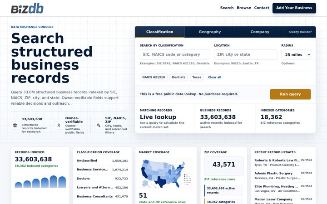Open Elite Plumbing, Heating record
The width and height of the screenshot is (327, 204).
pos(283,189)
